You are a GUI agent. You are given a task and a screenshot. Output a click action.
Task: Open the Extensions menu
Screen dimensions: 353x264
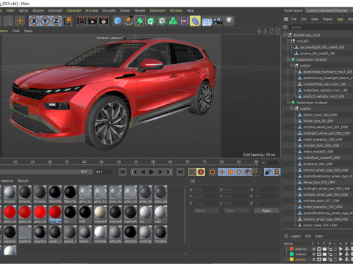click(157, 10)
